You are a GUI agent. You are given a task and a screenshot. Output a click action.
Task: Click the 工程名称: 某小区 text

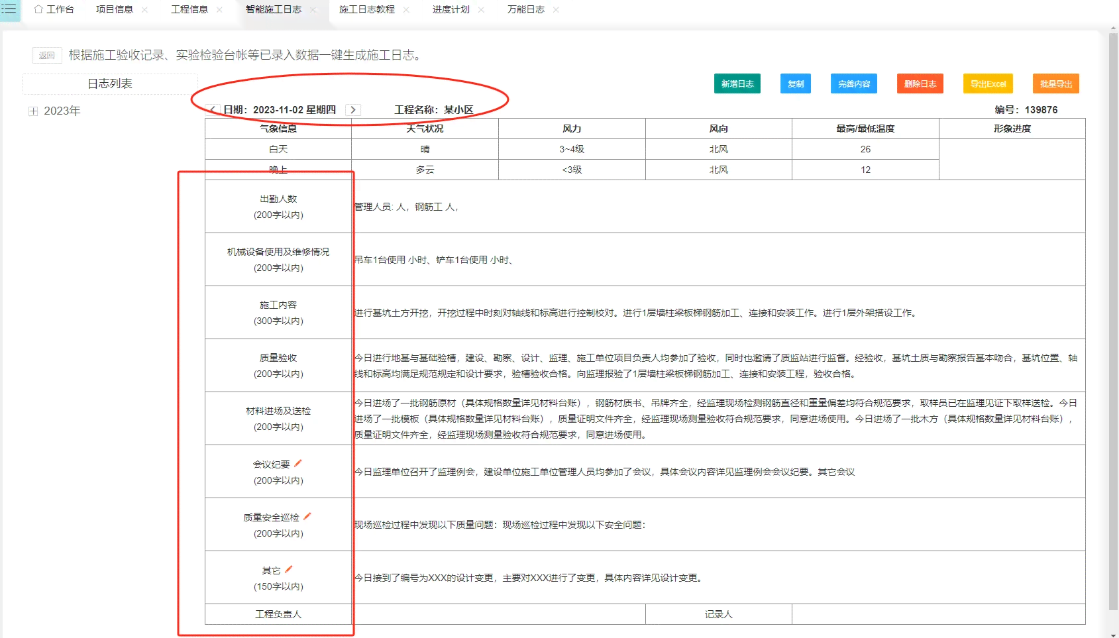pos(434,110)
